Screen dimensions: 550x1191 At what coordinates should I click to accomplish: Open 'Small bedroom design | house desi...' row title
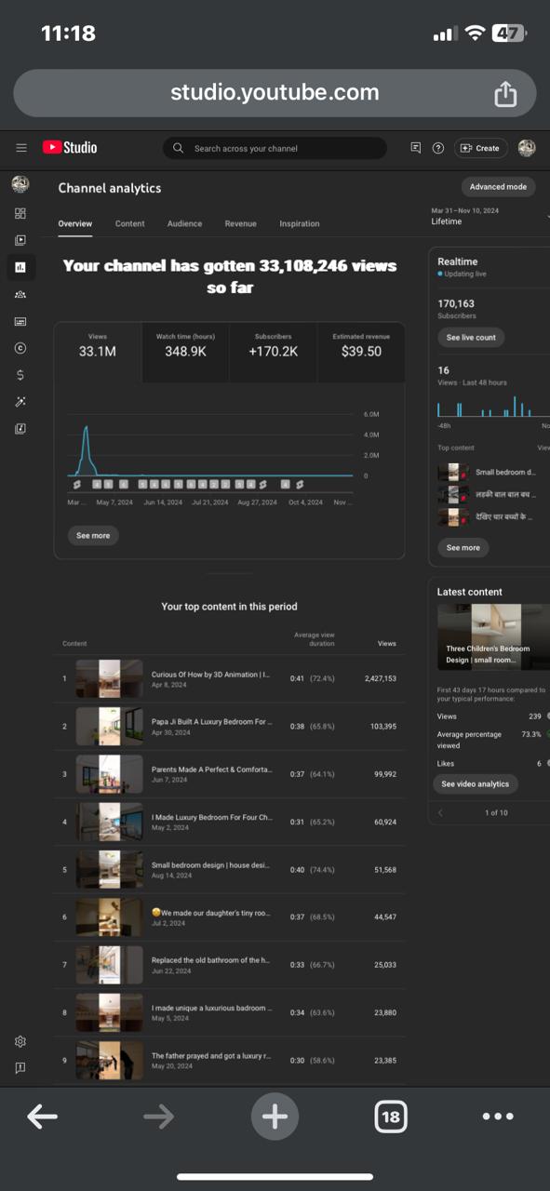[x=210, y=865]
